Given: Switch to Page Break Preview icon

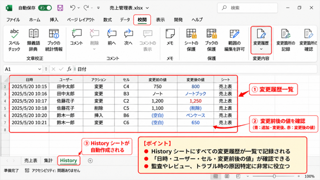Looking at the screenshot, I should click(x=238, y=176).
